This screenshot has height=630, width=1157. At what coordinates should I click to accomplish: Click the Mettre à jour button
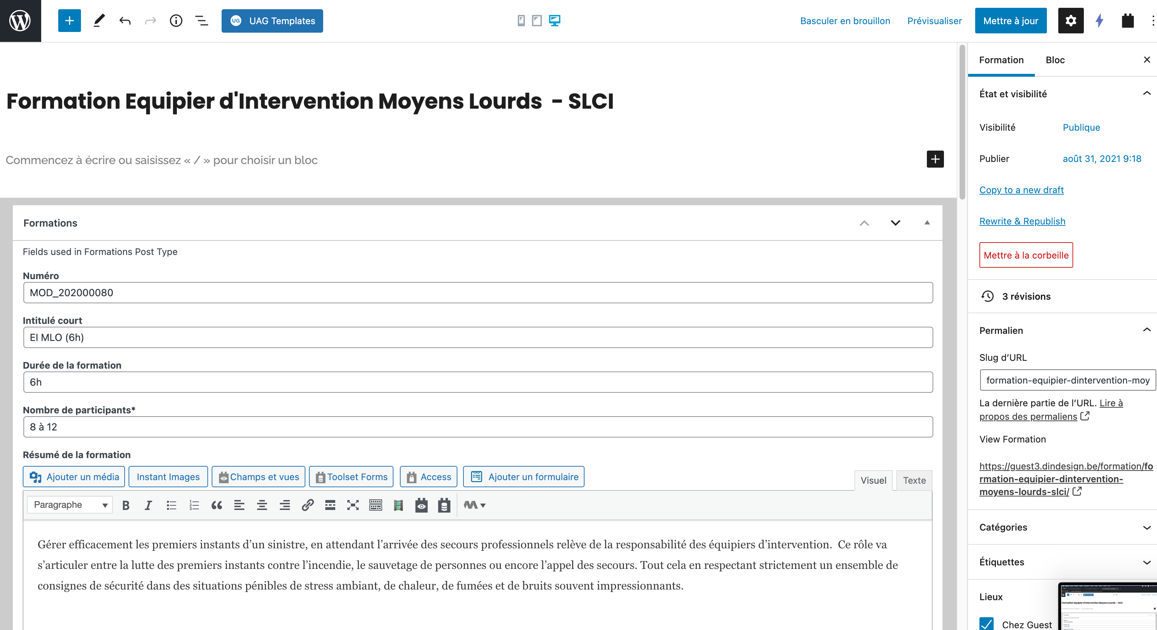coord(1010,21)
